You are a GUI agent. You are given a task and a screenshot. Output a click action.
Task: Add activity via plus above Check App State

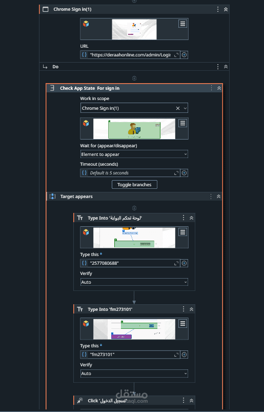coord(134,78)
